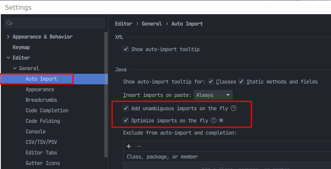Toggle XML Show auto-import tooltip checkbox
The height and width of the screenshot is (169, 331).
126,49
